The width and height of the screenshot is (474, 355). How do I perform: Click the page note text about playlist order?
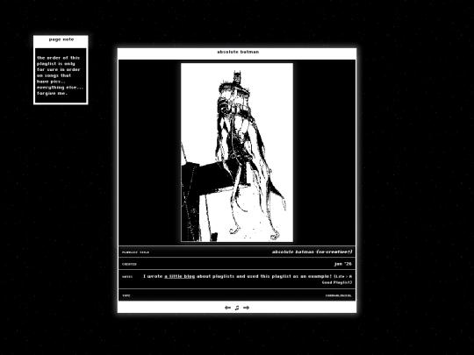(60, 75)
